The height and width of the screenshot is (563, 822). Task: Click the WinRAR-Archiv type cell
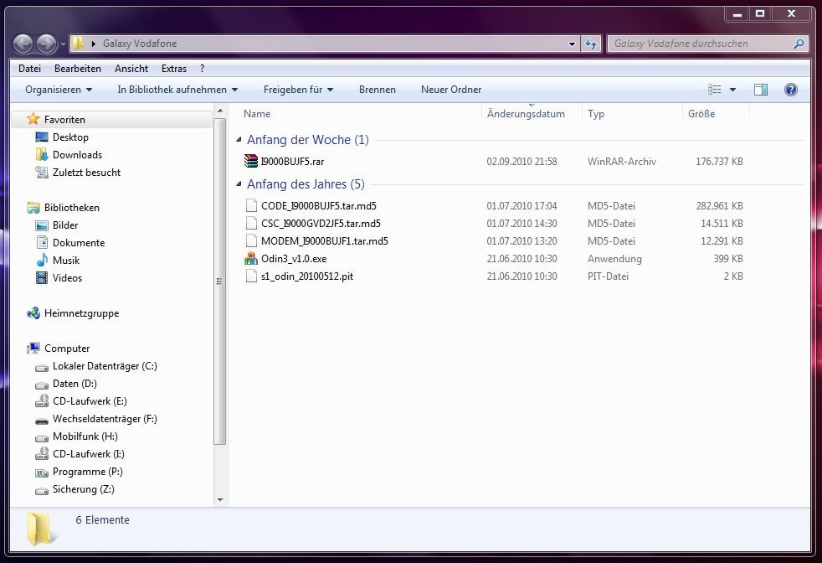(622, 162)
